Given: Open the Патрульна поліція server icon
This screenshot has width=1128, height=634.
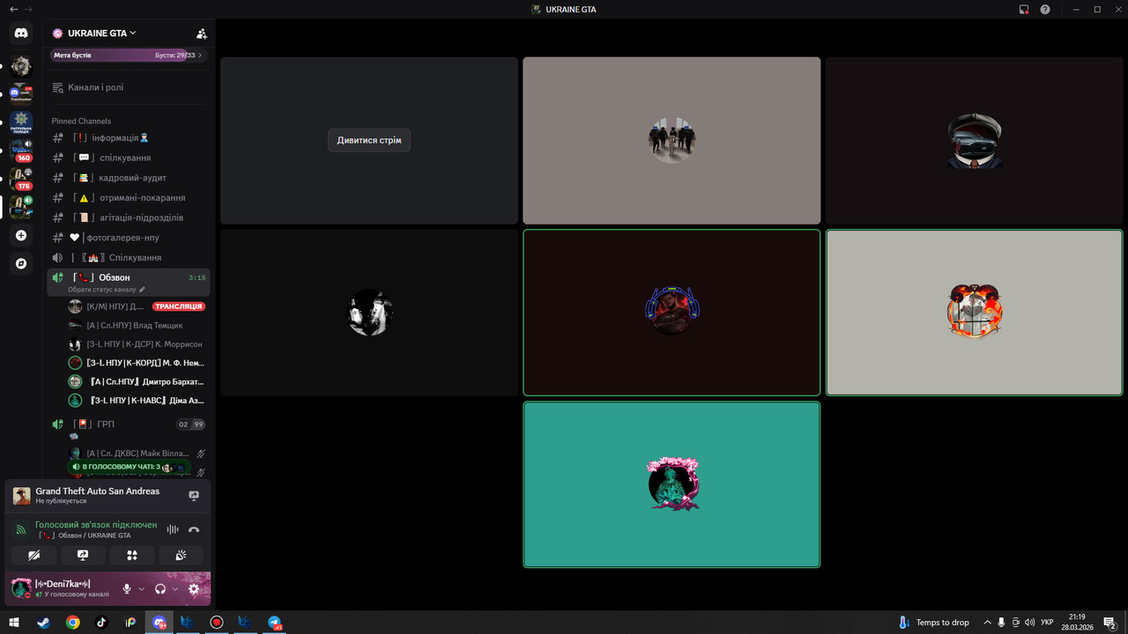Looking at the screenshot, I should point(21,122).
